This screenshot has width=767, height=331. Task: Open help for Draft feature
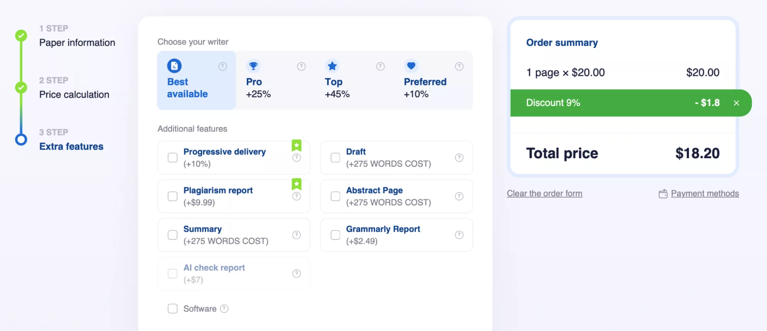[x=459, y=158]
